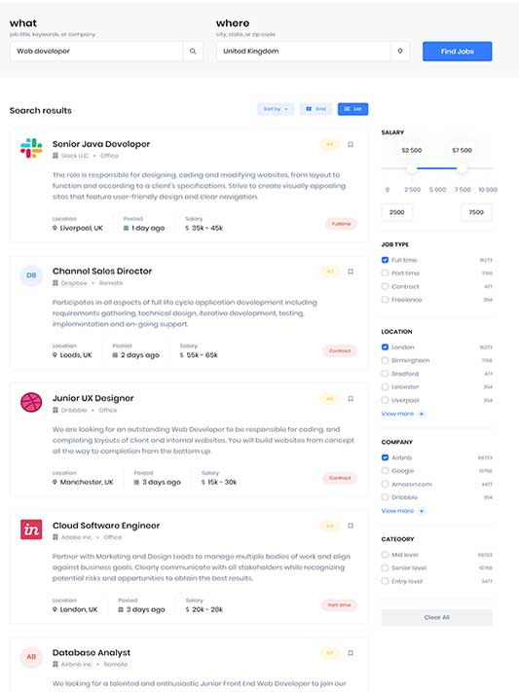This screenshot has width=519, height=692.
Task: Click the Find Jobs button
Action: click(457, 52)
